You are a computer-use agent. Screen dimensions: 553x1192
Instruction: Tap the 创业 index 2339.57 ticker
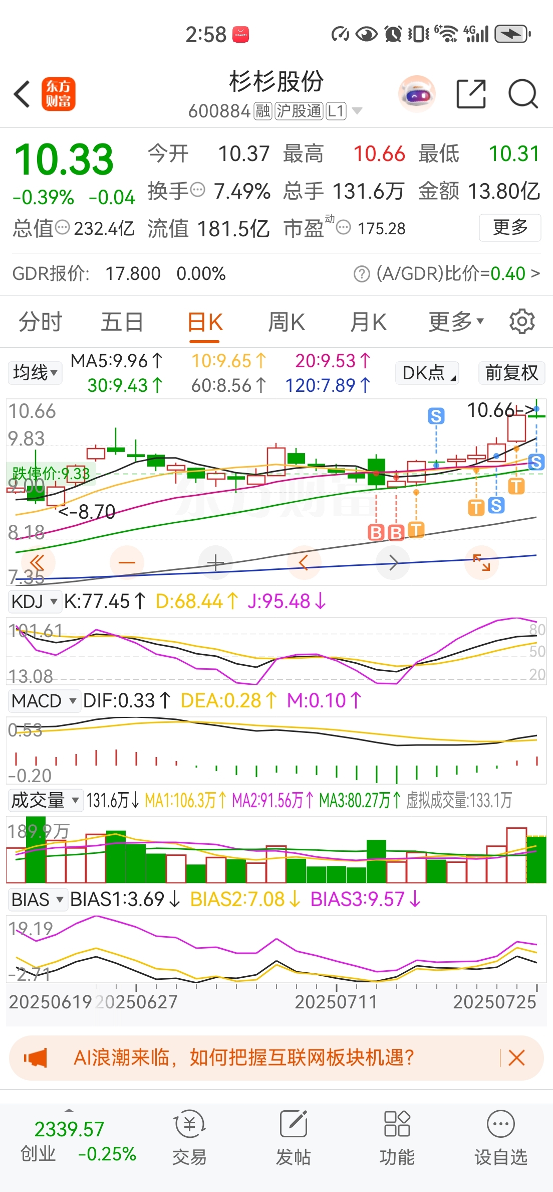click(78, 1141)
